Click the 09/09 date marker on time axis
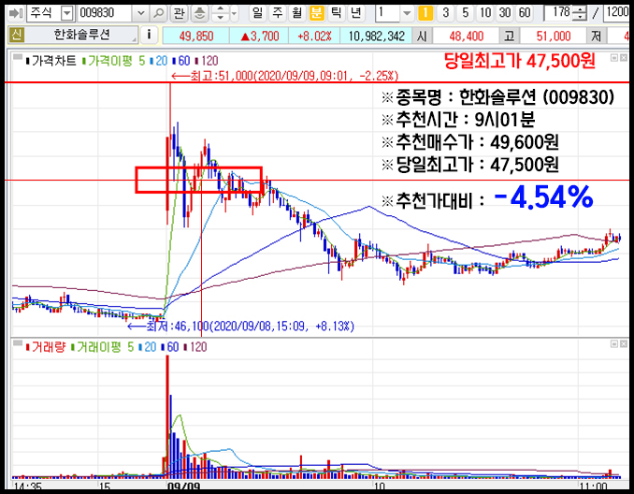The image size is (634, 494). coord(184,487)
